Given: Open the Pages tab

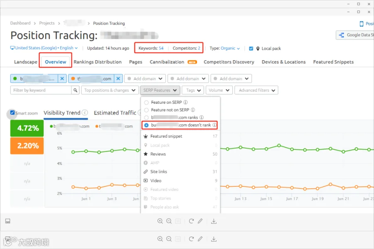Looking at the screenshot, I should click(x=135, y=62).
